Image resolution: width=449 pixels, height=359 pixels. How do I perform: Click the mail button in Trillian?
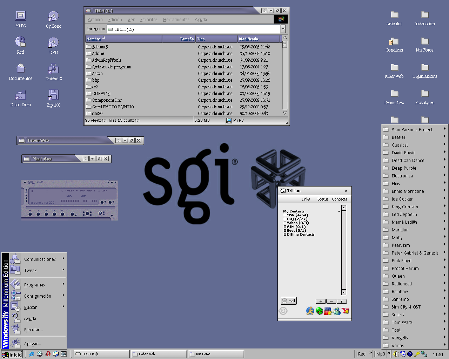289,301
